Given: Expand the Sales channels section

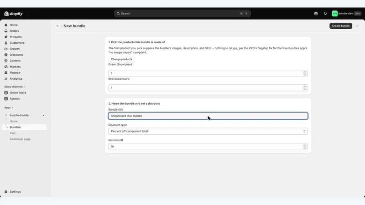Looking at the screenshot, I should click(x=15, y=87).
